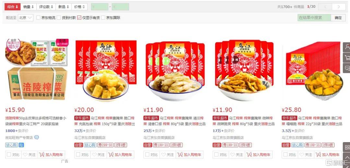Image resolution: width=350 pixels, height=168 pixels.
Task: Expand the 北京 delivery location dropdown
Action: coord(26,17)
